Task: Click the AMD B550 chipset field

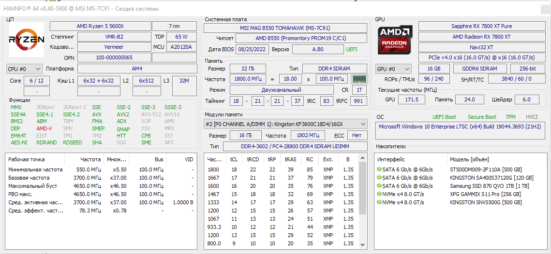Action: pos(301,38)
